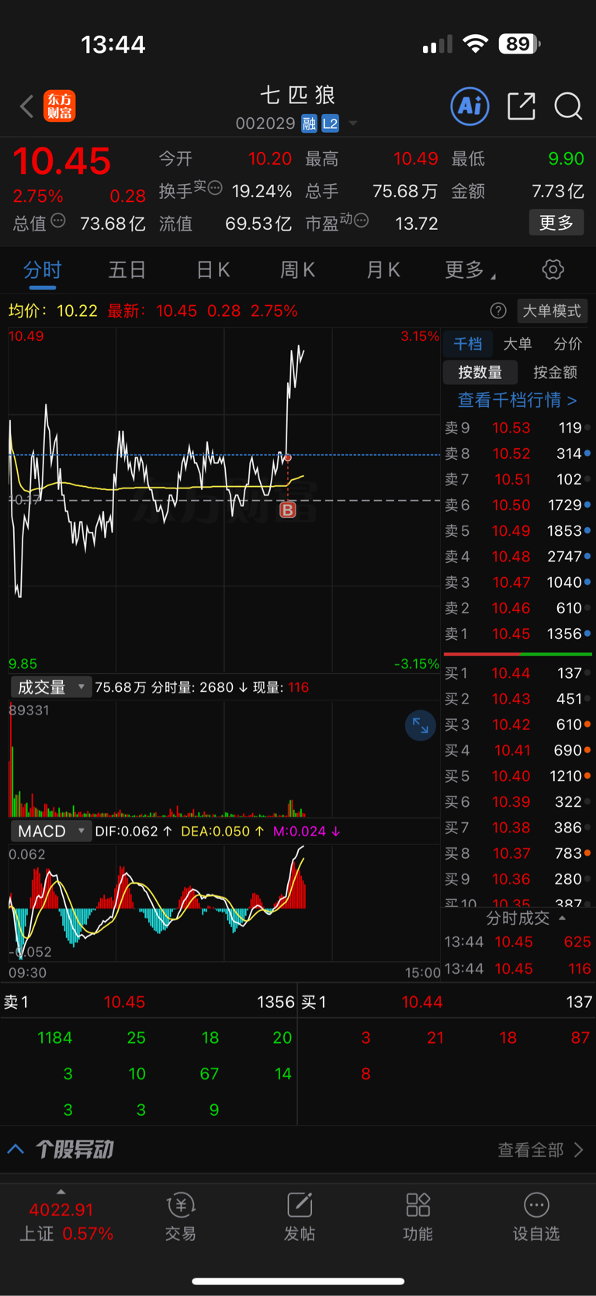Switch to 月K tab
The width and height of the screenshot is (596, 1296).
point(383,270)
